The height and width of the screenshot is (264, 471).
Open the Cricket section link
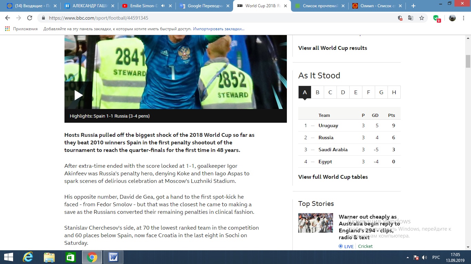365,246
